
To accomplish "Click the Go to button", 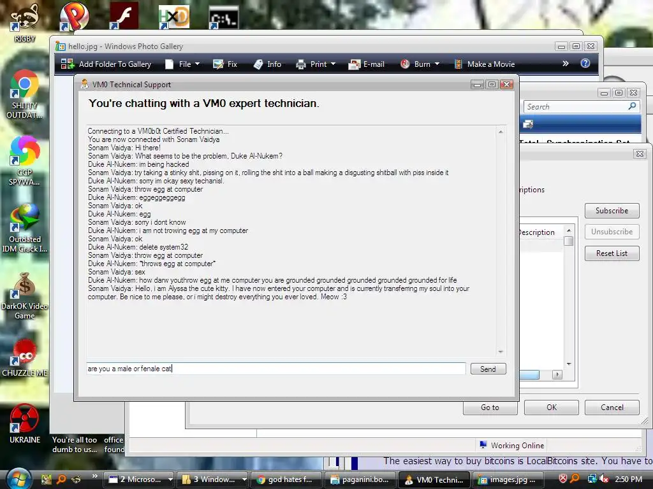I will click(490, 407).
